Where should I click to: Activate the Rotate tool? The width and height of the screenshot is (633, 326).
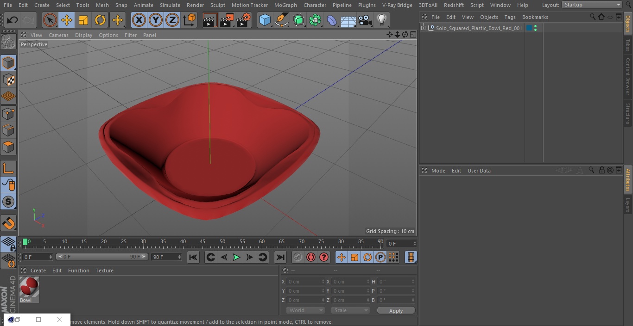[x=100, y=20]
